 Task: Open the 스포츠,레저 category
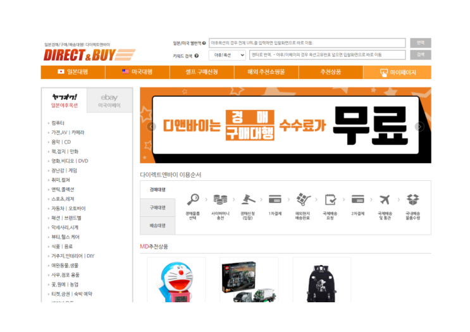click(x=63, y=199)
